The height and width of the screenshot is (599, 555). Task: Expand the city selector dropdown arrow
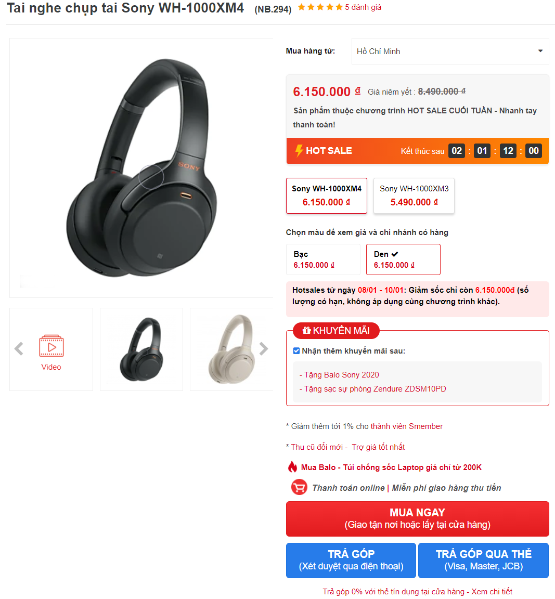(540, 51)
